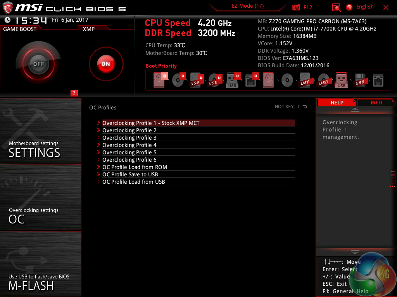This screenshot has width=397, height=297.
Task: Click the back arrow beside HOT KEY
Action: (x=305, y=107)
